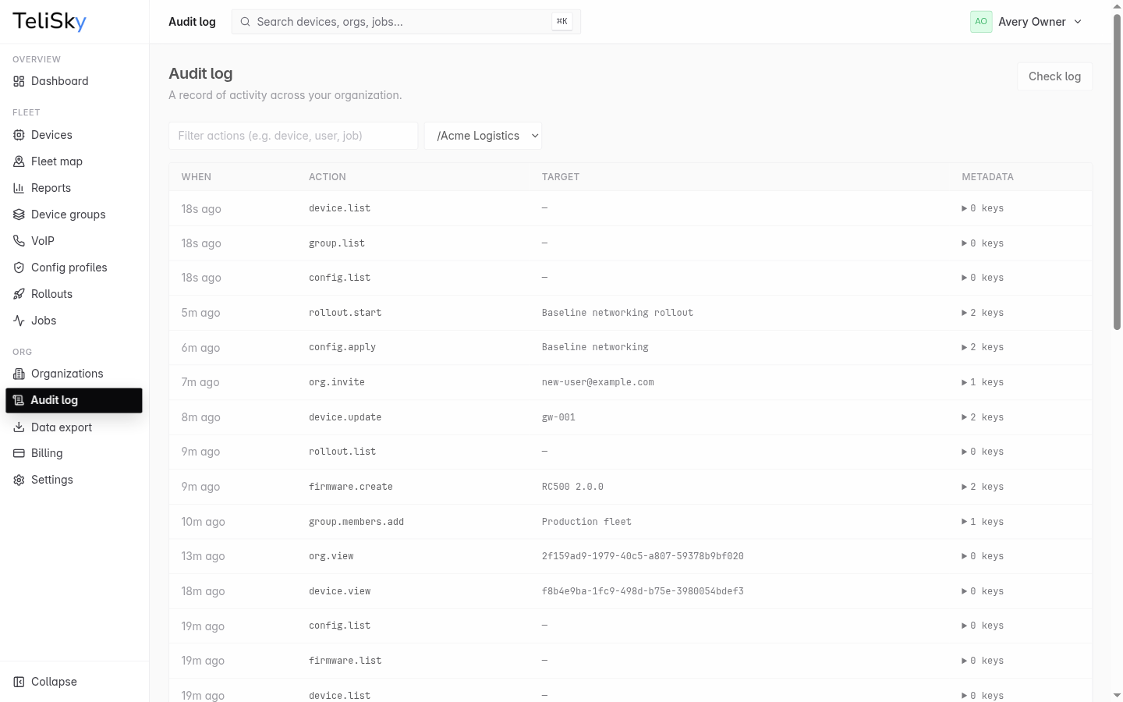Screen dimensions: 1123x702
Task: Click target RC500 2.0.0
Action: tap(572, 487)
